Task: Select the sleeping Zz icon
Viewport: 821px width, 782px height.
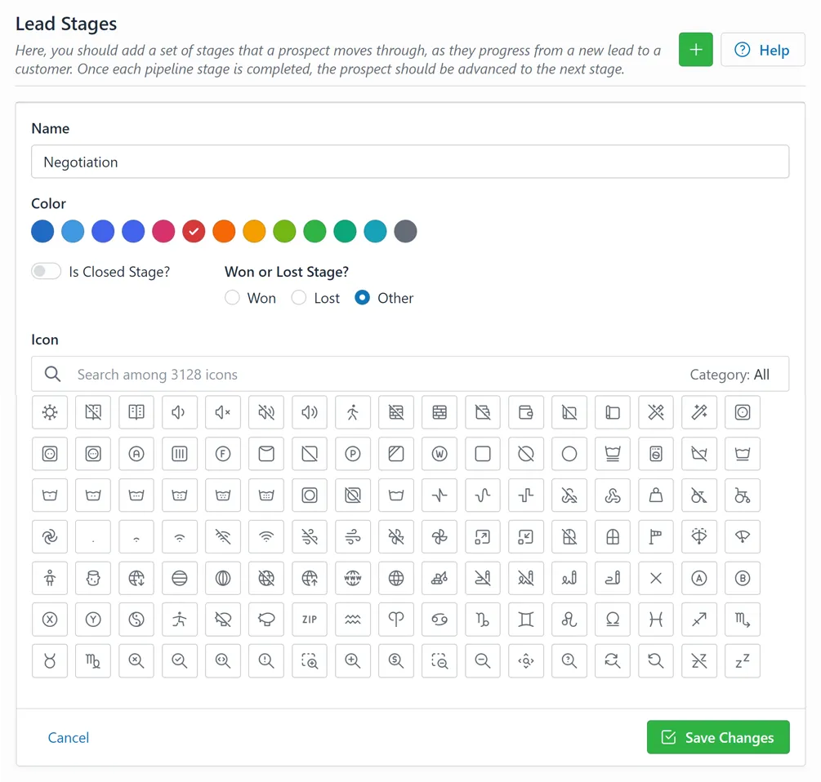Action: pyautogui.click(x=743, y=660)
